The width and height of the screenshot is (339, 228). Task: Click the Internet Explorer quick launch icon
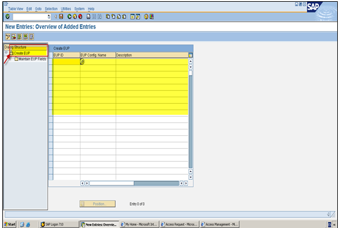click(x=28, y=224)
